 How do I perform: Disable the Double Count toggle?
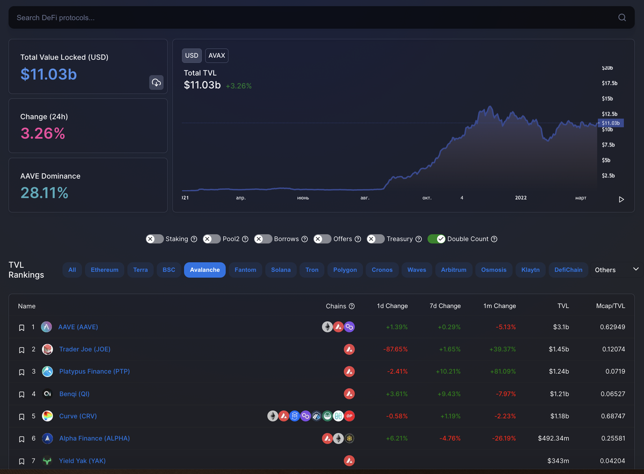[436, 239]
